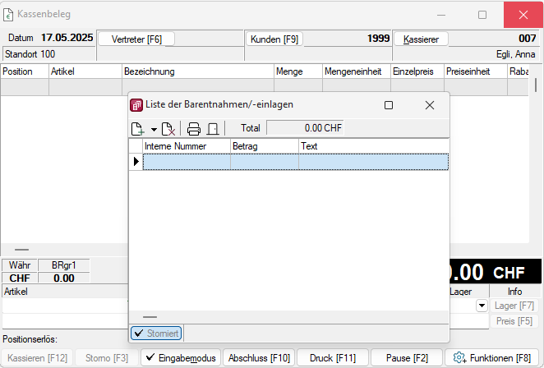This screenshot has width=544, height=368.
Task: Click the Interne Nummer column header
Action: coord(187,145)
